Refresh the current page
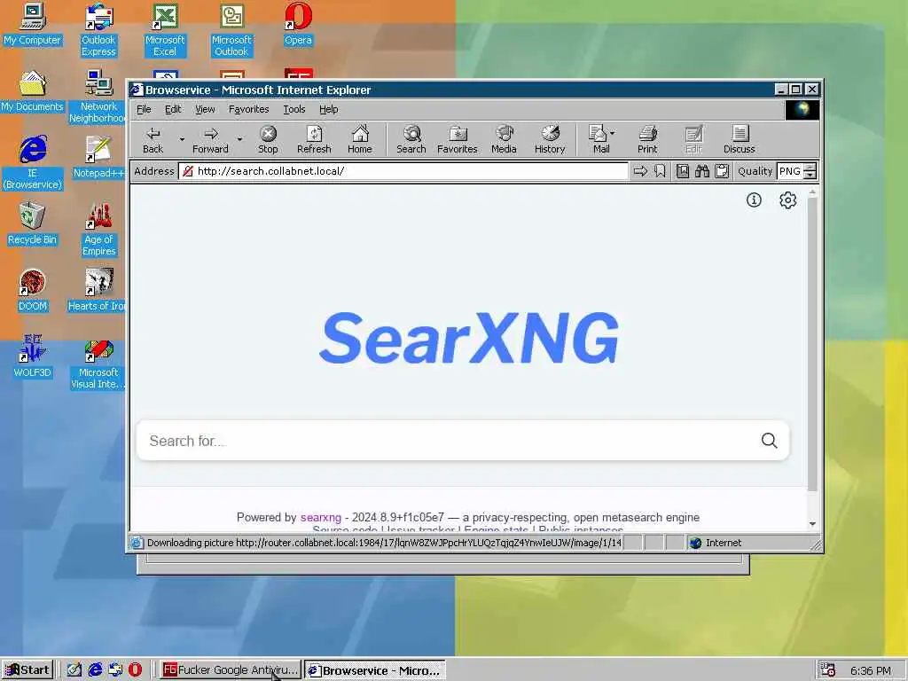This screenshot has height=681, width=908. [314, 139]
